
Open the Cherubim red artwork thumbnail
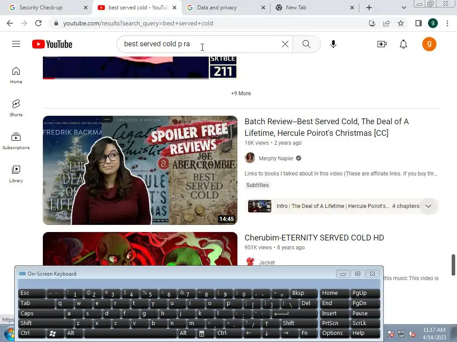pos(140,248)
